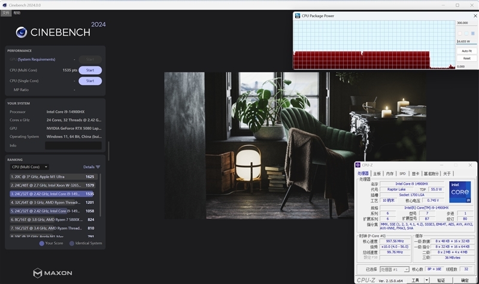
Task: Click the NVIDIA GeForce RTX 5080 GPU text
Action: pos(74,129)
